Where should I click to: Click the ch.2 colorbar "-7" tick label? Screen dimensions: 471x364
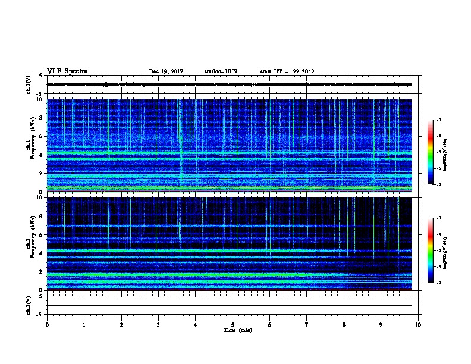[x=438, y=283]
